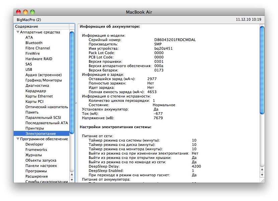The width and height of the screenshot is (278, 201).
Task: Select Hardware RAID in the sidebar
Action: (39, 59)
